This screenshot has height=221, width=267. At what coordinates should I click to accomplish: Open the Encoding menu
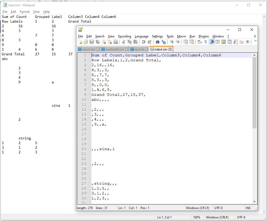pos(124,36)
